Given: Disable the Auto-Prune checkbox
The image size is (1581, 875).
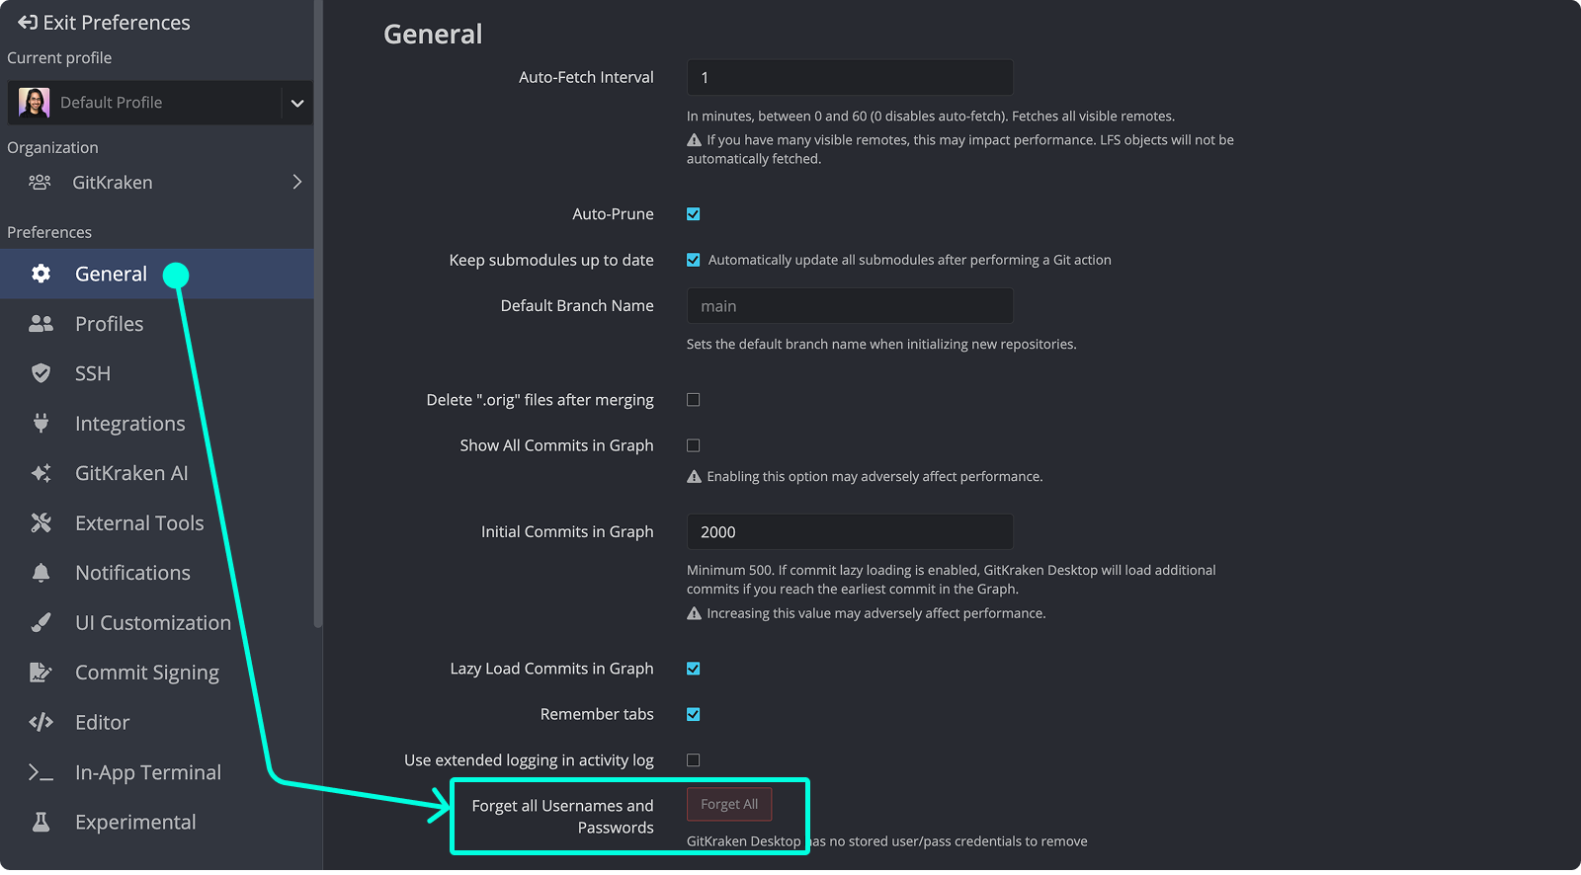Looking at the screenshot, I should 694,213.
